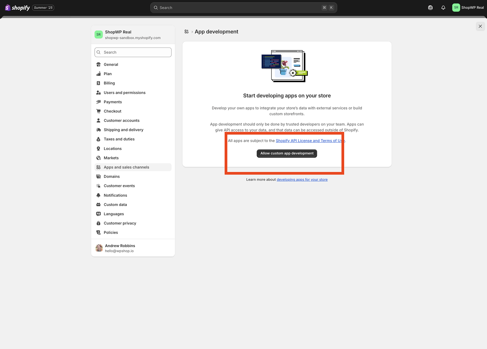Click the Apps and sales channels icon
The height and width of the screenshot is (349, 487).
[99, 167]
